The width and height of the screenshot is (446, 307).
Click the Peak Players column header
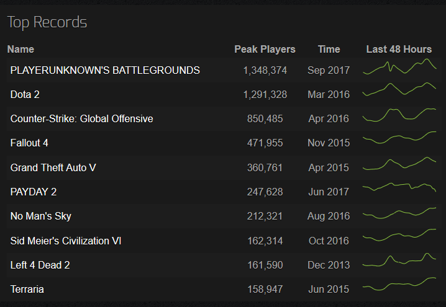click(265, 49)
